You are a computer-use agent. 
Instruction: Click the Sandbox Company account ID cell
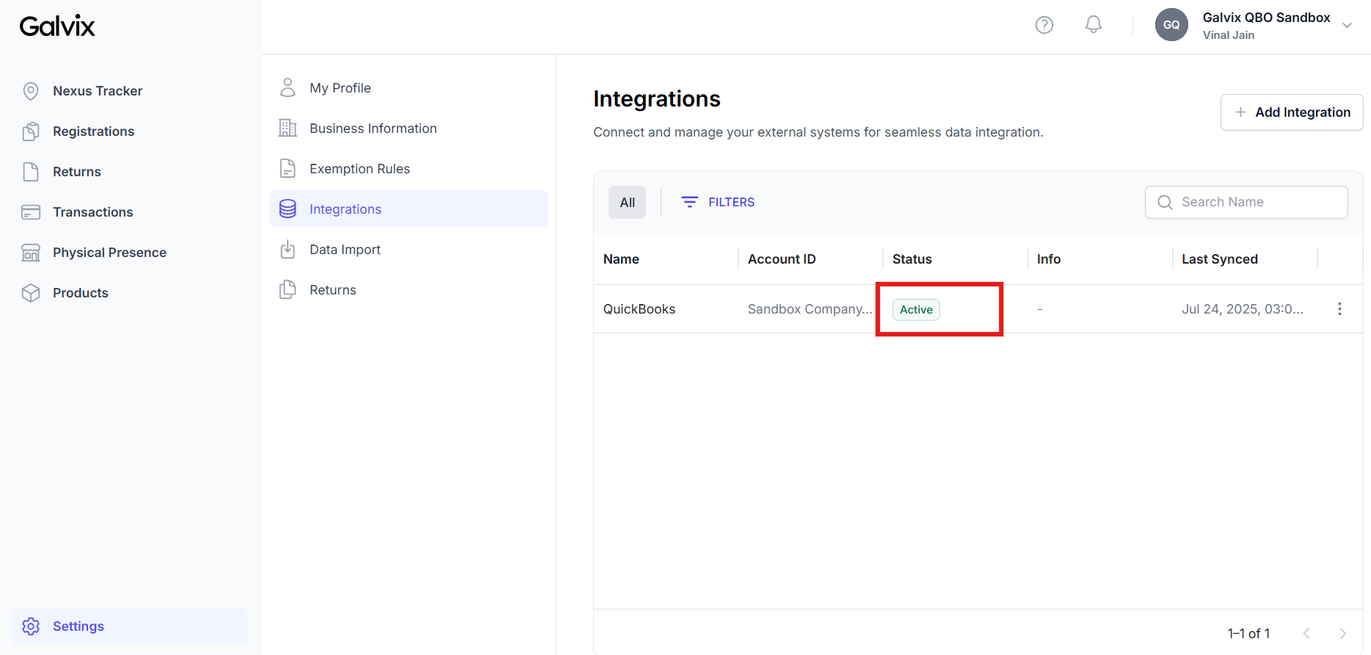[810, 309]
